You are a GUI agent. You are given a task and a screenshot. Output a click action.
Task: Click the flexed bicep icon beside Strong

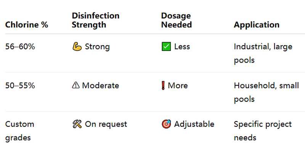click(x=77, y=47)
